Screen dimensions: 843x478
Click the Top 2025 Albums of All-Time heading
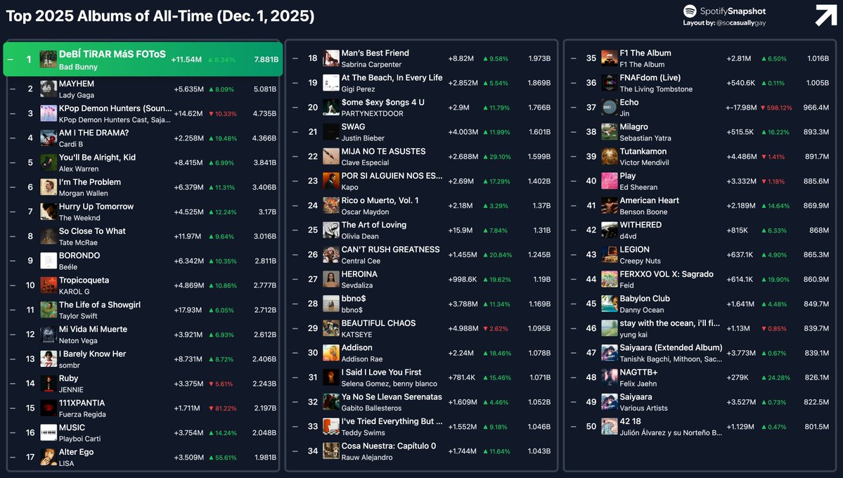tap(160, 16)
